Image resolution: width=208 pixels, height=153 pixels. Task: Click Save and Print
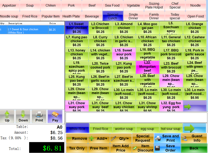coord(167,138)
